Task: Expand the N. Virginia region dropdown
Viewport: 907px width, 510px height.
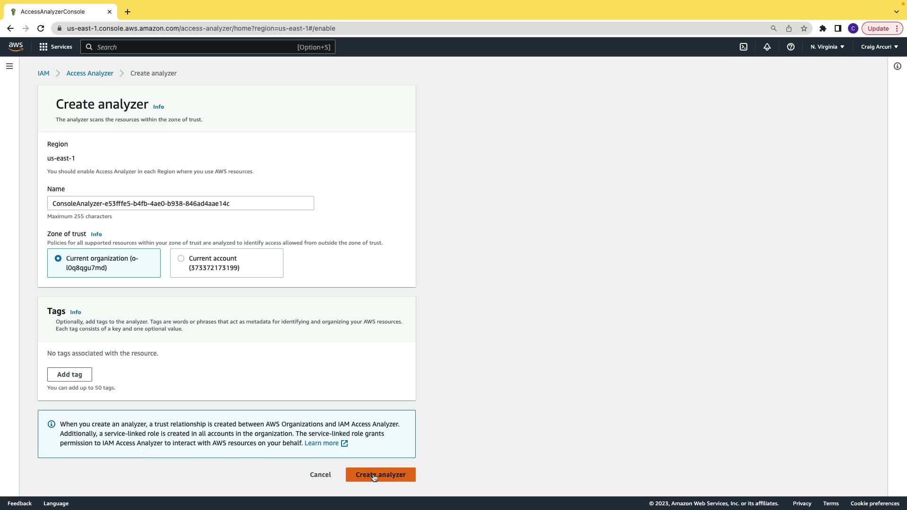Action: coord(827,47)
